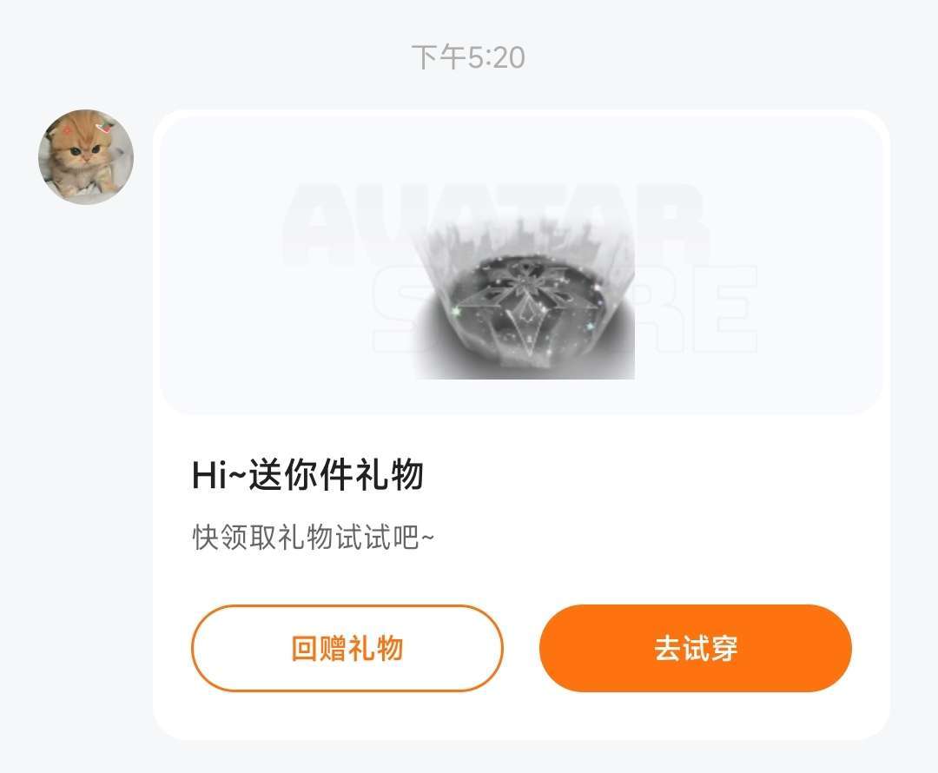The width and height of the screenshot is (938, 773).
Task: Tap the 快领取礼物试试吧~ subtitle text
Action: point(313,537)
